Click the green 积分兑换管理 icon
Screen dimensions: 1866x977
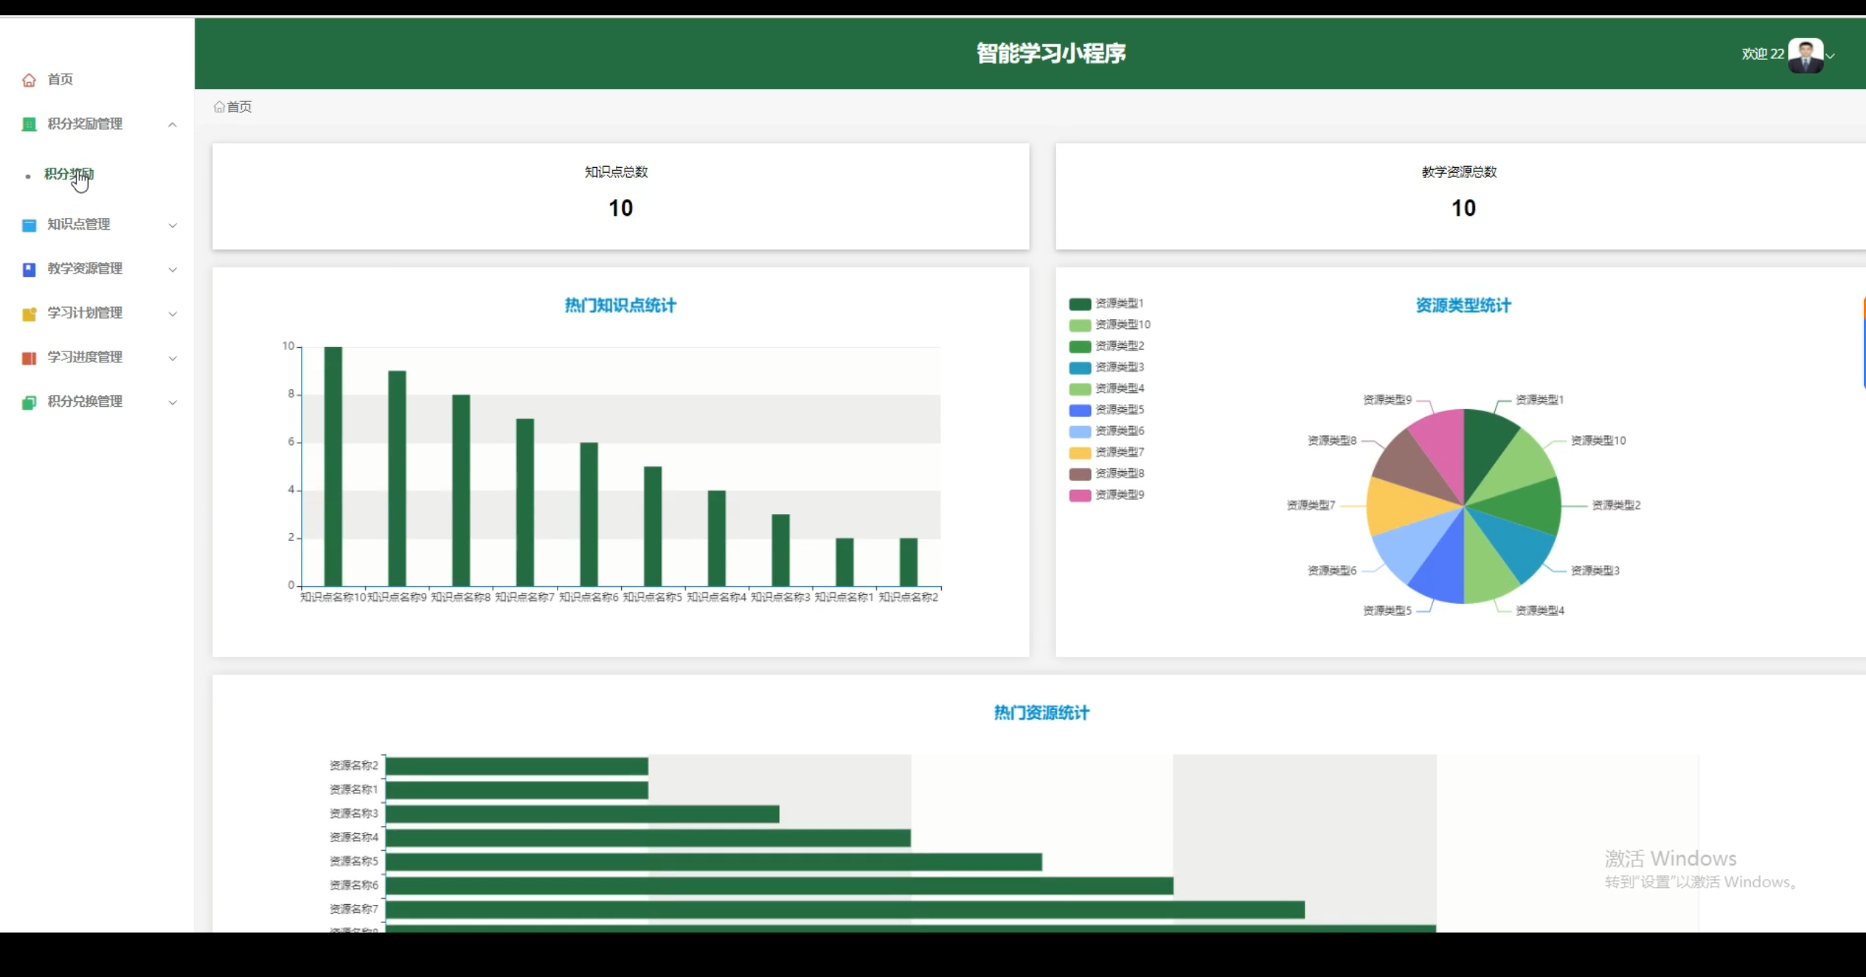coord(29,402)
